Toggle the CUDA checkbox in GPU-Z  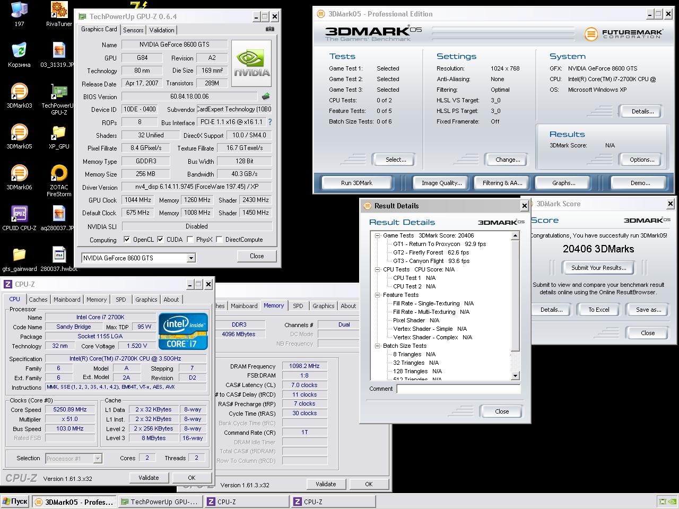(160, 239)
